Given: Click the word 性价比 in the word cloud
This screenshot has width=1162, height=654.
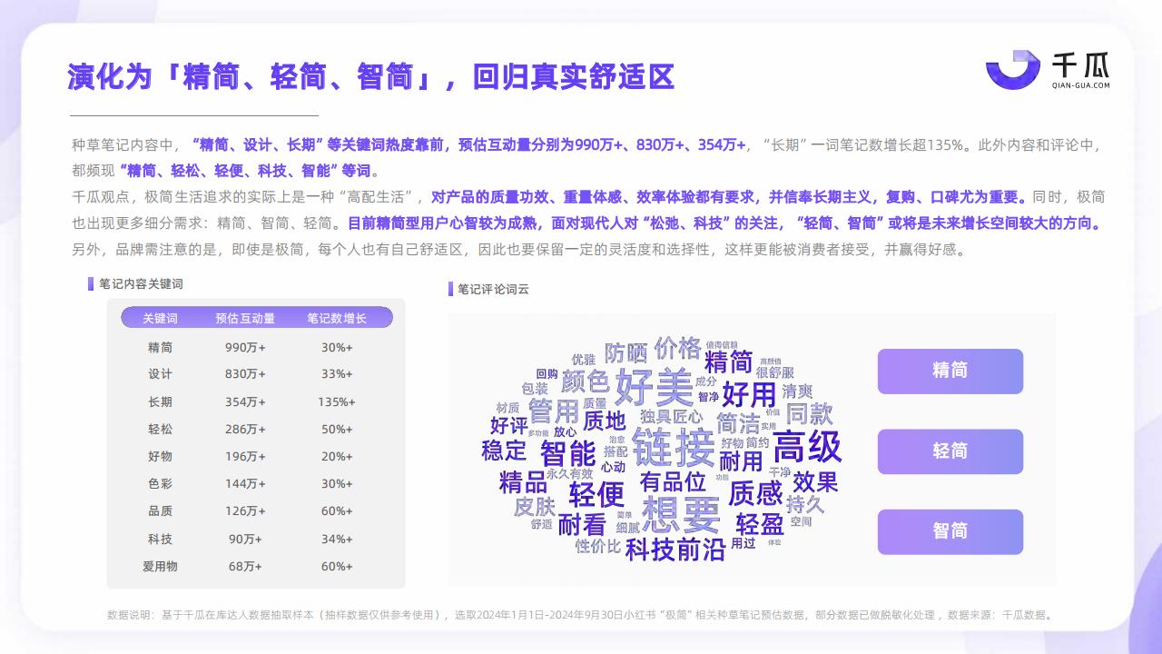Looking at the screenshot, I should 598,547.
